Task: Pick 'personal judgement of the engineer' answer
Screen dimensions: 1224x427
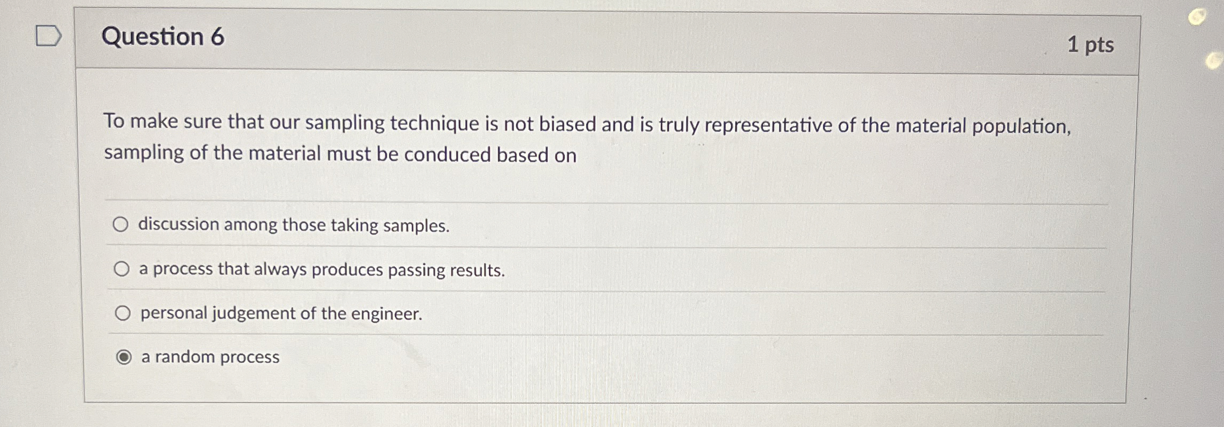Action: pyautogui.click(x=123, y=313)
